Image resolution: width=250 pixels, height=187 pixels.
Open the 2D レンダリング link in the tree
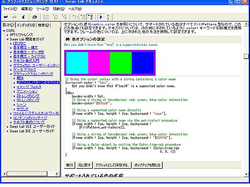28,96
